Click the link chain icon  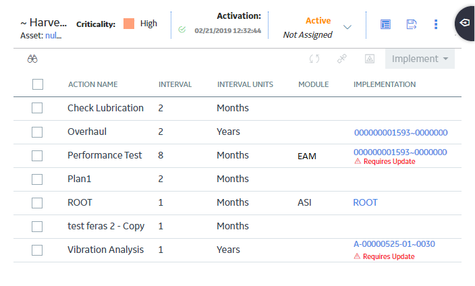click(x=341, y=59)
